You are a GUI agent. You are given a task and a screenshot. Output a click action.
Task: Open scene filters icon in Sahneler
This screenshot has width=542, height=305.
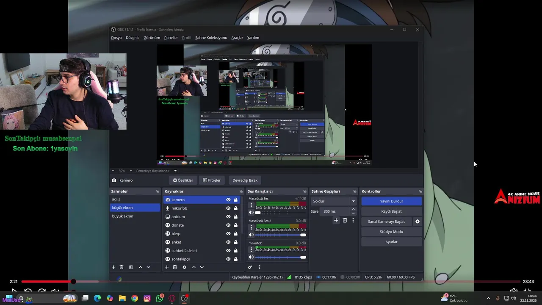[131, 267]
